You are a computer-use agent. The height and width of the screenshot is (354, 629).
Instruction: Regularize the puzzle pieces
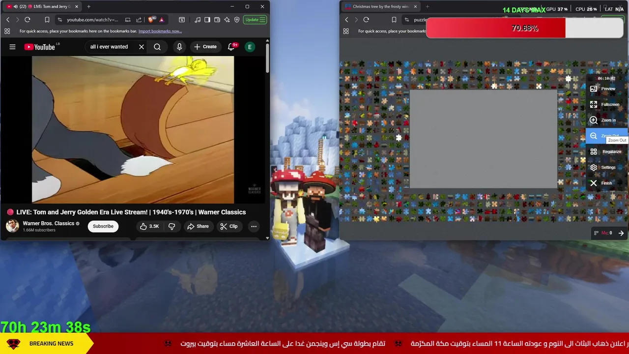605,151
